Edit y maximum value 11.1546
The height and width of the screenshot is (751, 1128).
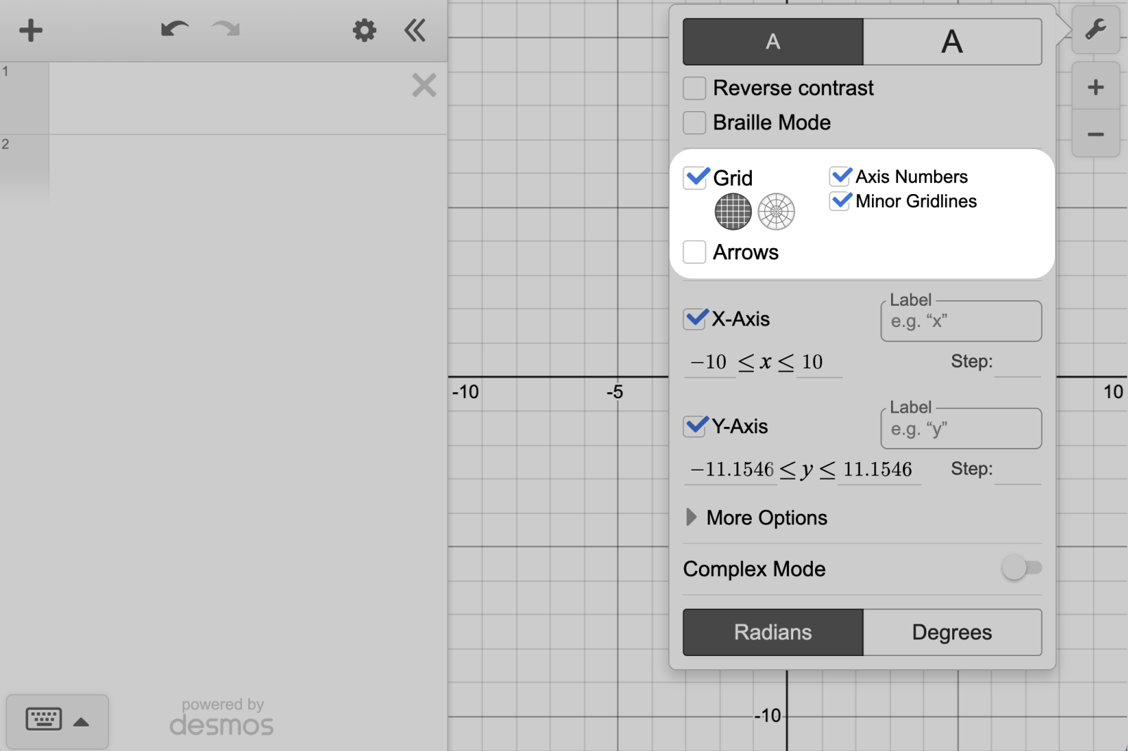(x=878, y=470)
